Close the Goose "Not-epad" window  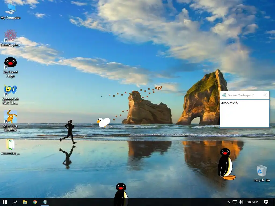click(265, 95)
